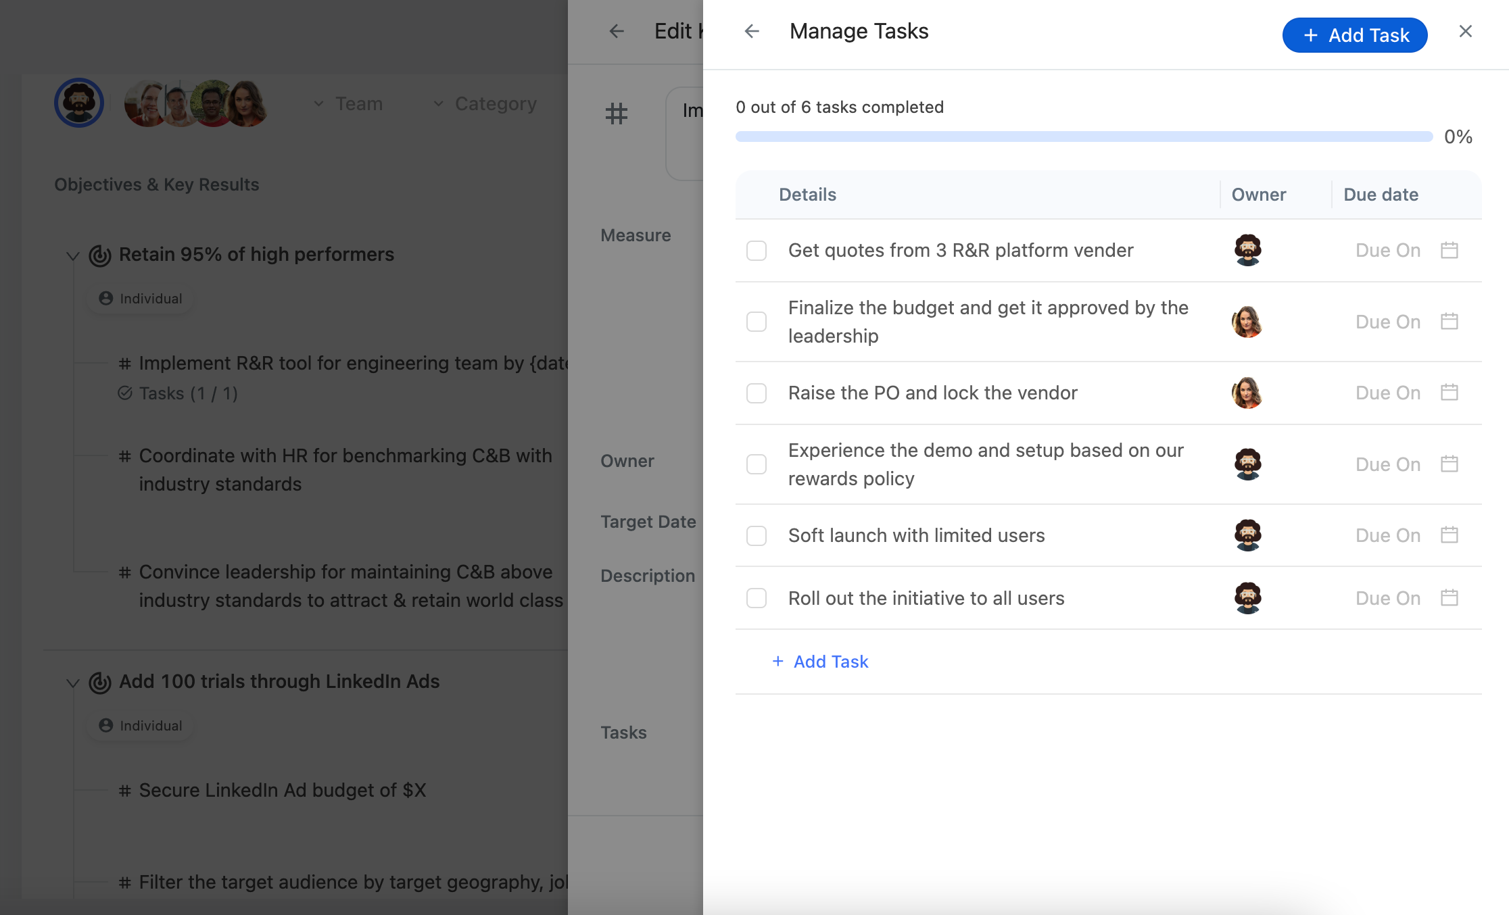Click the Details column header

(x=807, y=195)
